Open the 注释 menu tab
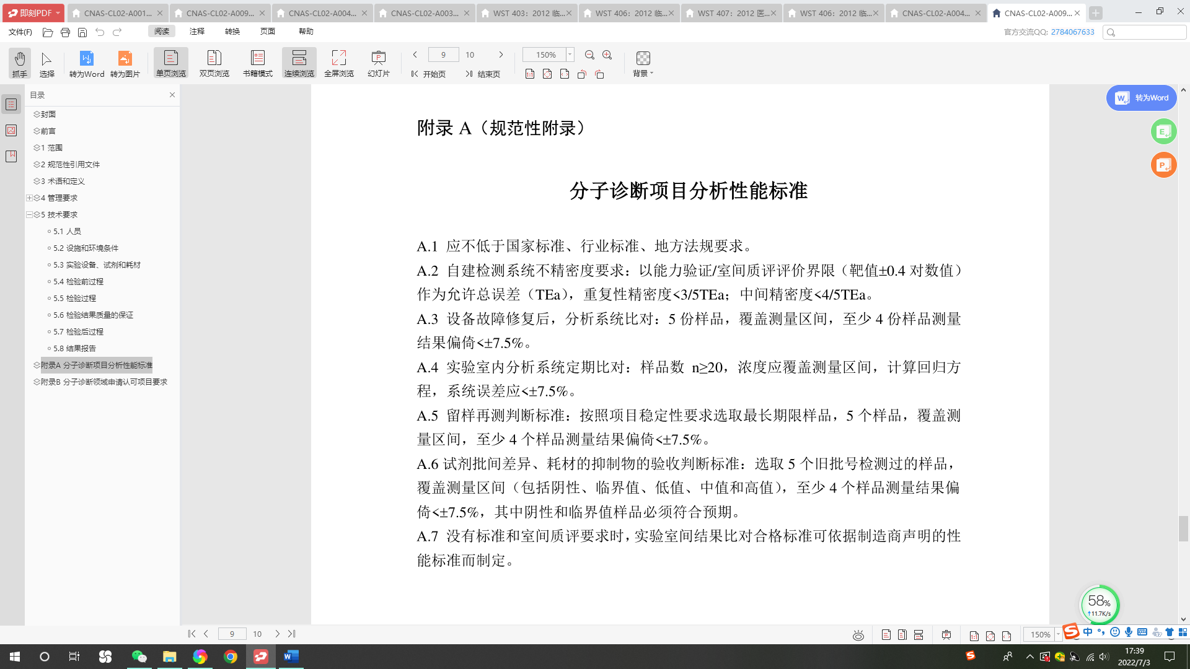Viewport: 1190px width, 669px height. (197, 31)
